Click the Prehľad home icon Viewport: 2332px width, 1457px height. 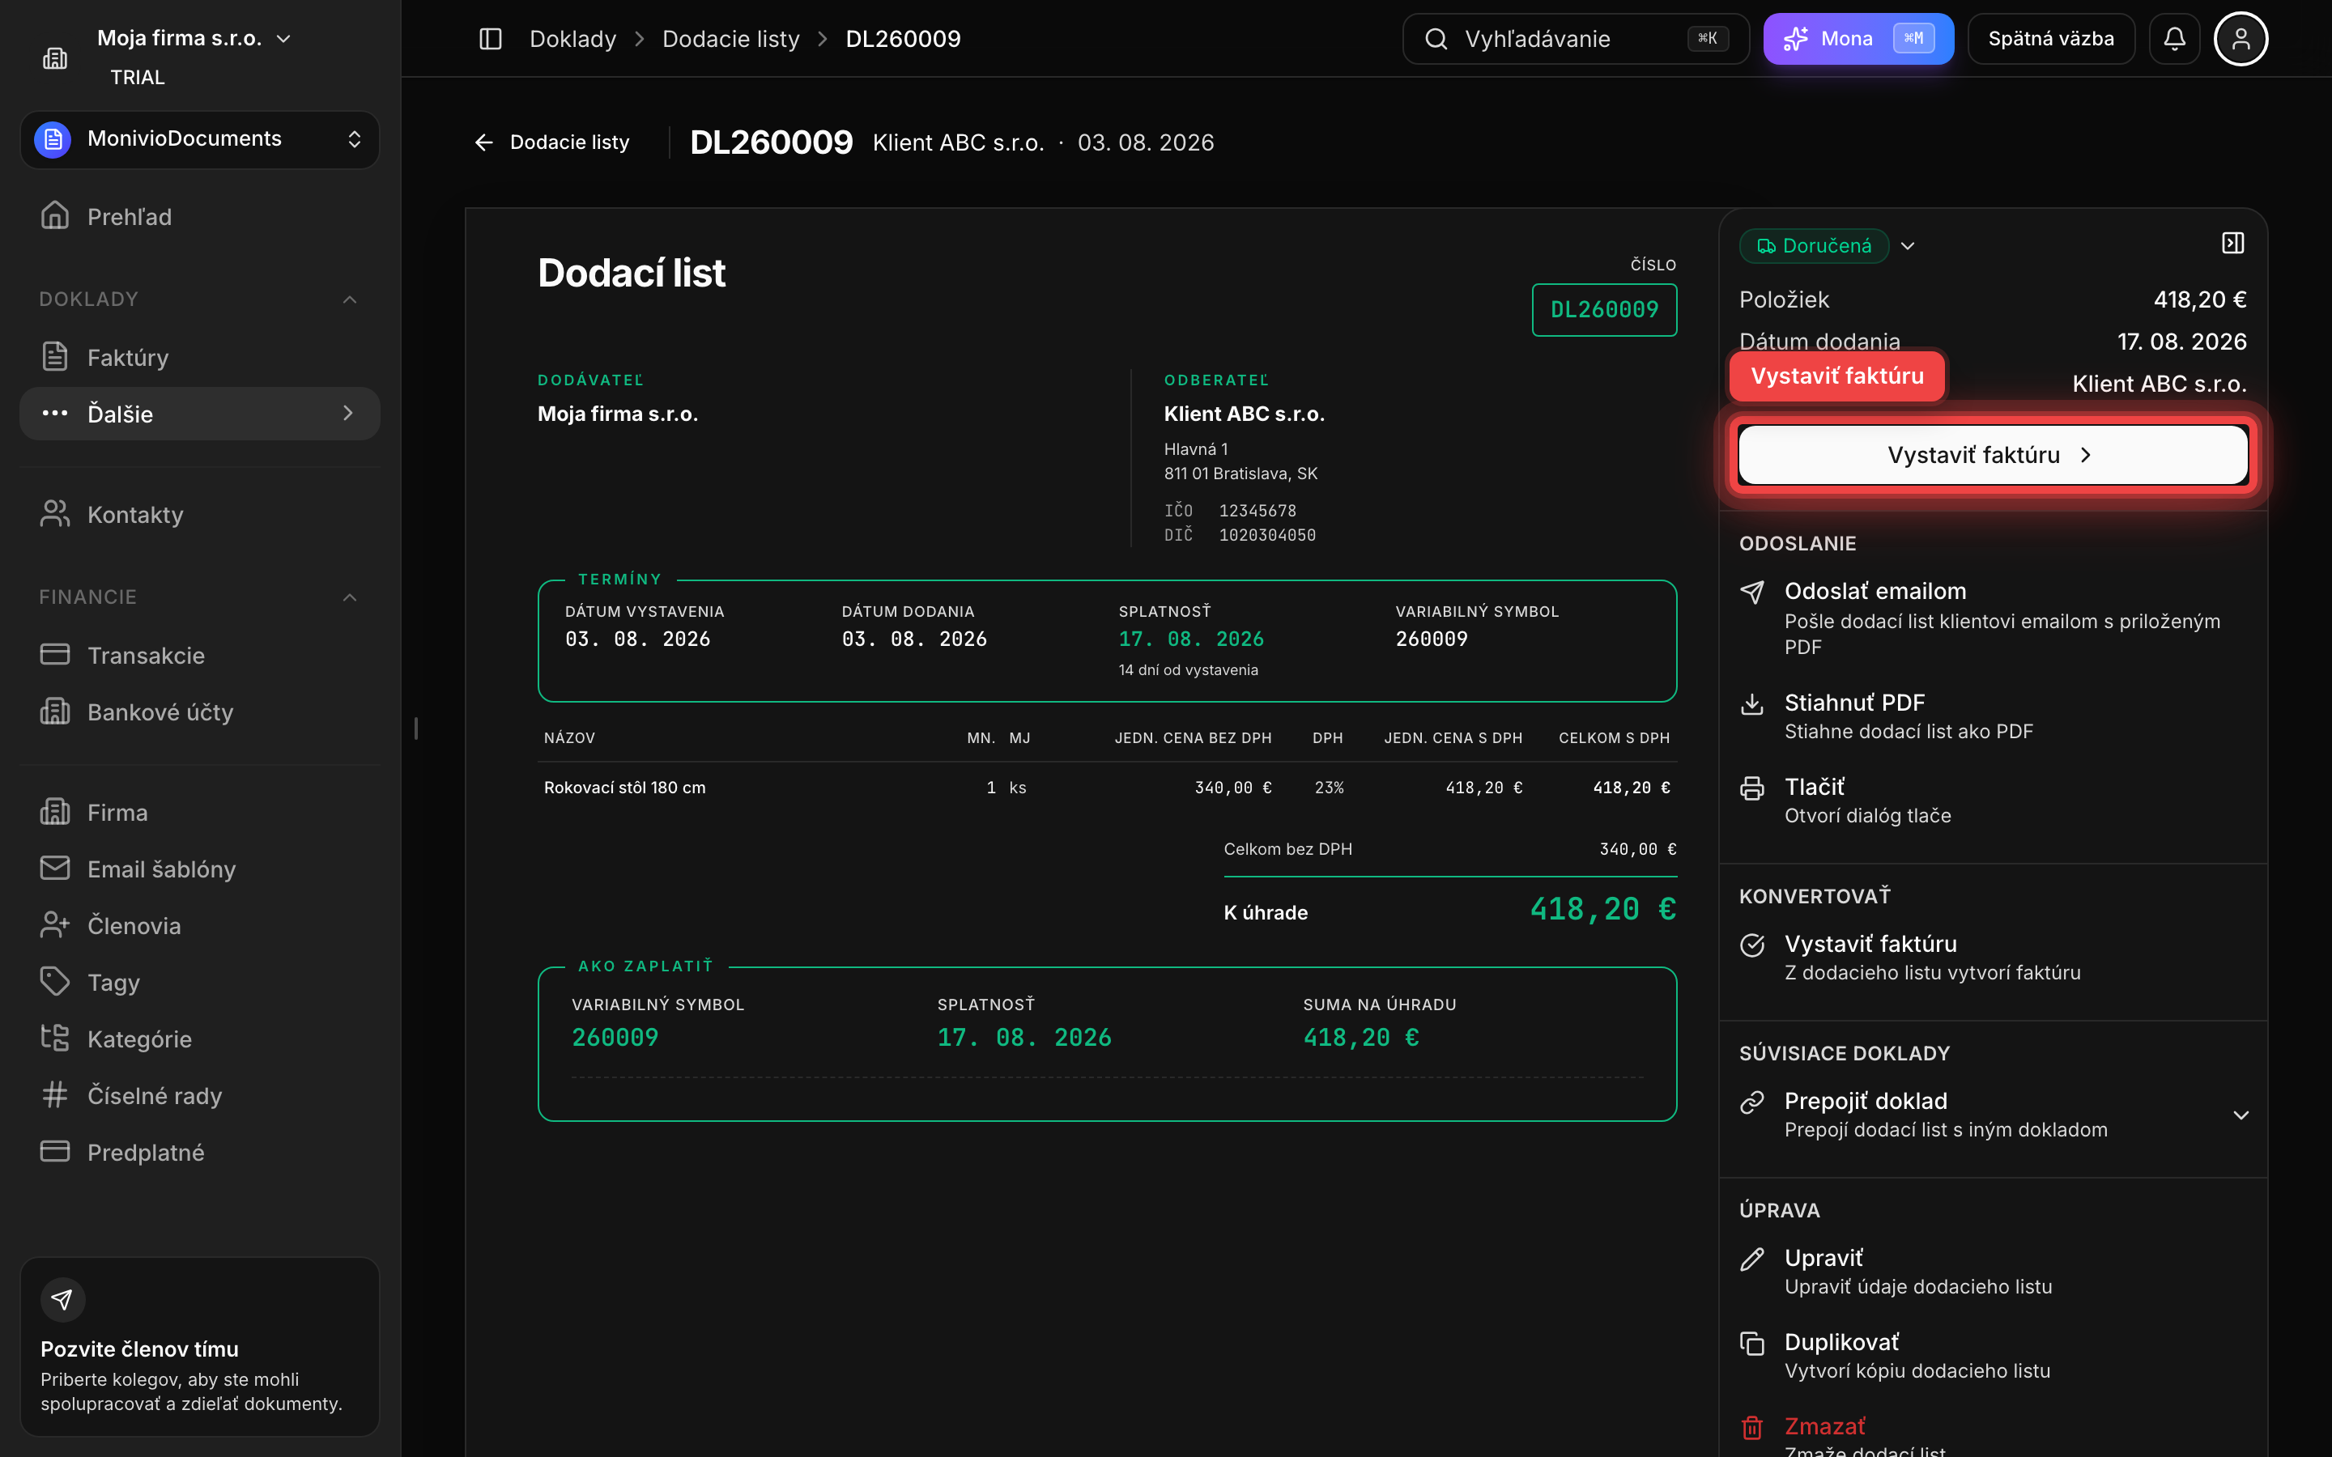(55, 216)
